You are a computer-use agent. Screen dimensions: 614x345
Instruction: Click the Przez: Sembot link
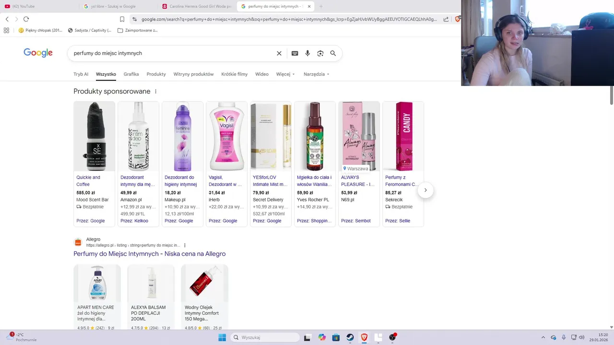point(356,221)
